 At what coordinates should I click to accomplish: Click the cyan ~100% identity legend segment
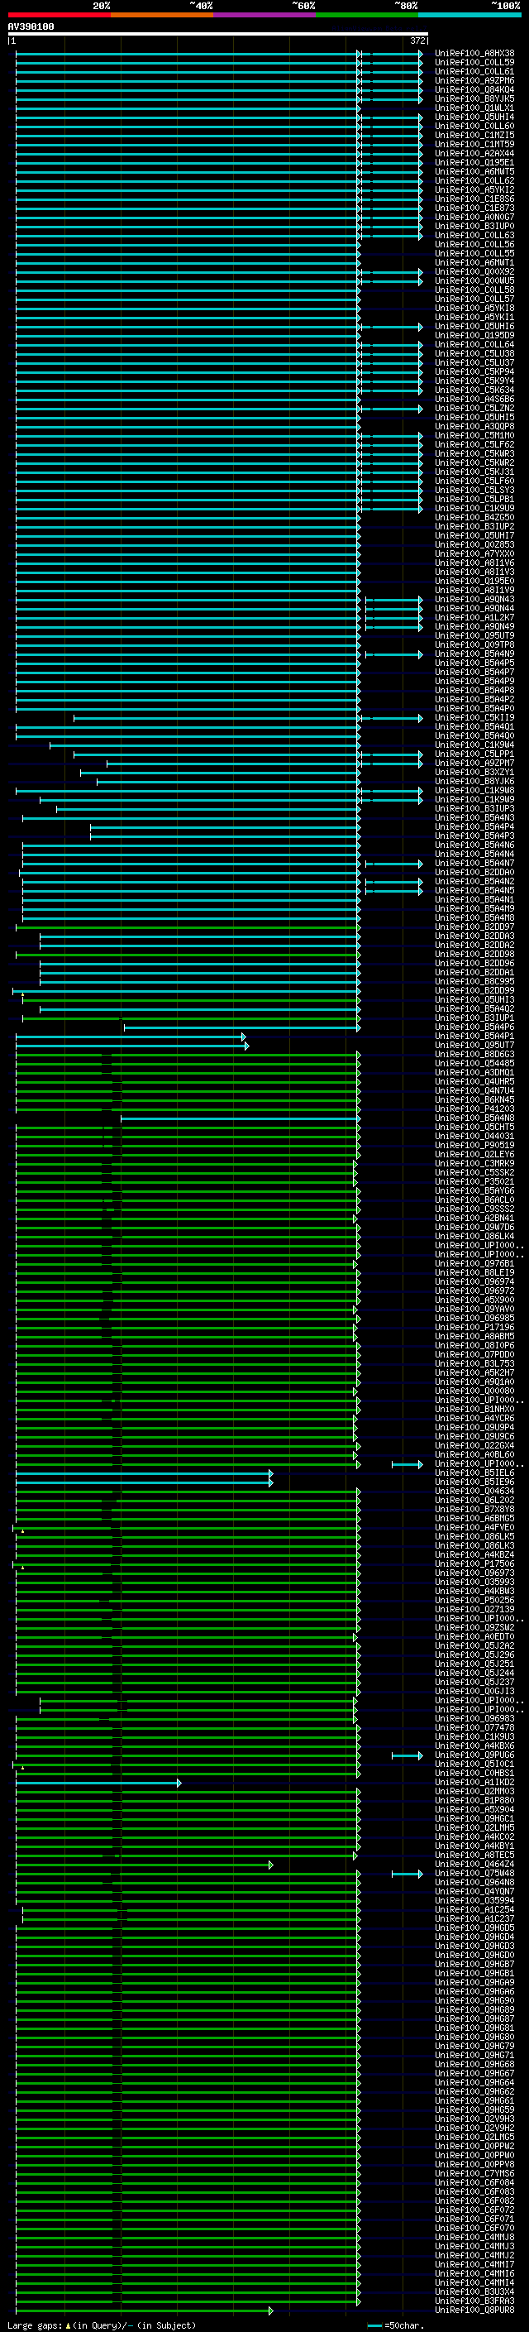click(469, 15)
